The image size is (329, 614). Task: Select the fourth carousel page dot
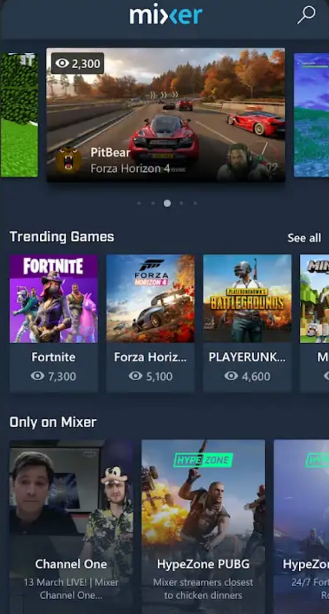click(x=181, y=203)
